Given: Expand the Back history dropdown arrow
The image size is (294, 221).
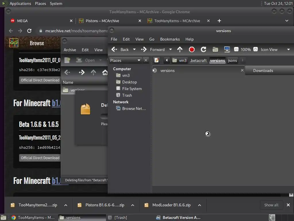Looking at the screenshot, I should (x=134, y=49).
